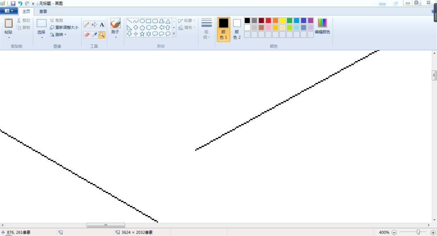Click the Redo arrow in title bar
Image resolution: width=437 pixels, height=236 pixels.
27,3
